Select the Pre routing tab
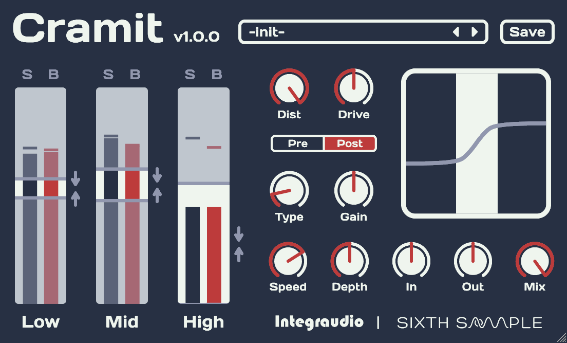 (298, 144)
